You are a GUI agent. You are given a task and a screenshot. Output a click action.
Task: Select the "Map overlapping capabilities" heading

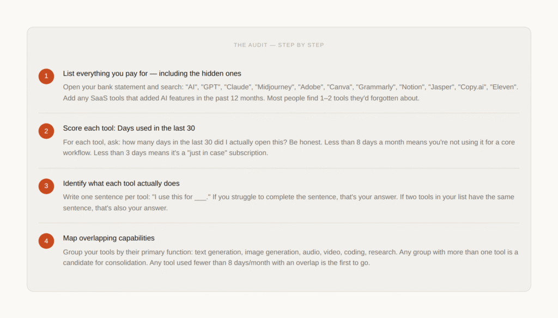pyautogui.click(x=108, y=238)
